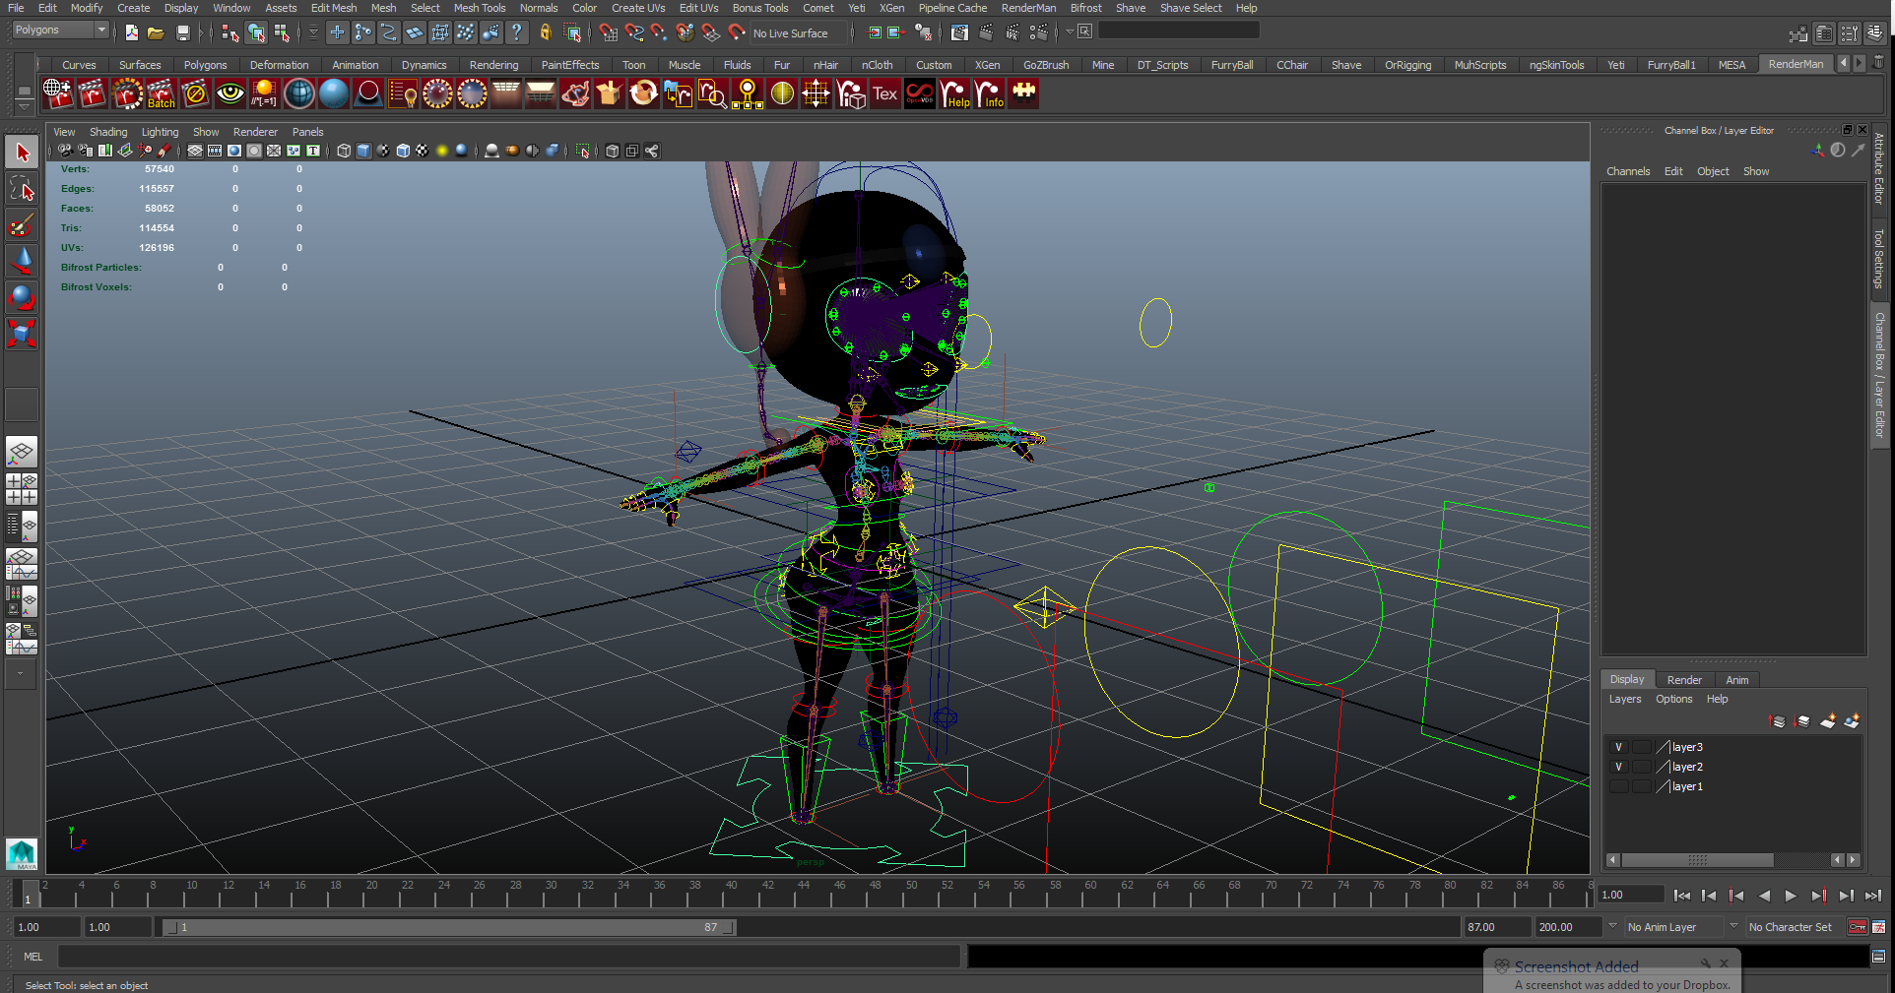Choose the Move tool in the toolbox
Image resolution: width=1895 pixels, height=993 pixels.
point(22,261)
